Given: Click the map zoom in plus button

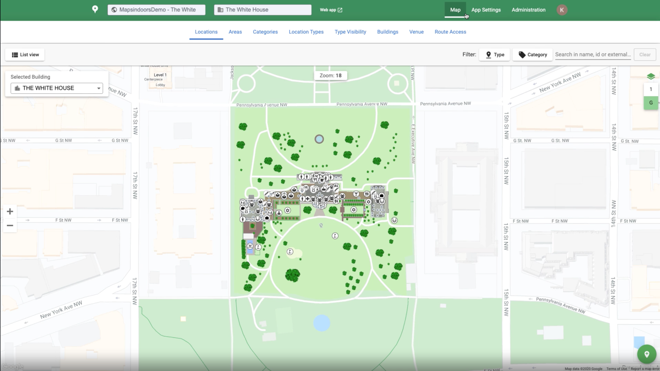Looking at the screenshot, I should pyautogui.click(x=10, y=212).
